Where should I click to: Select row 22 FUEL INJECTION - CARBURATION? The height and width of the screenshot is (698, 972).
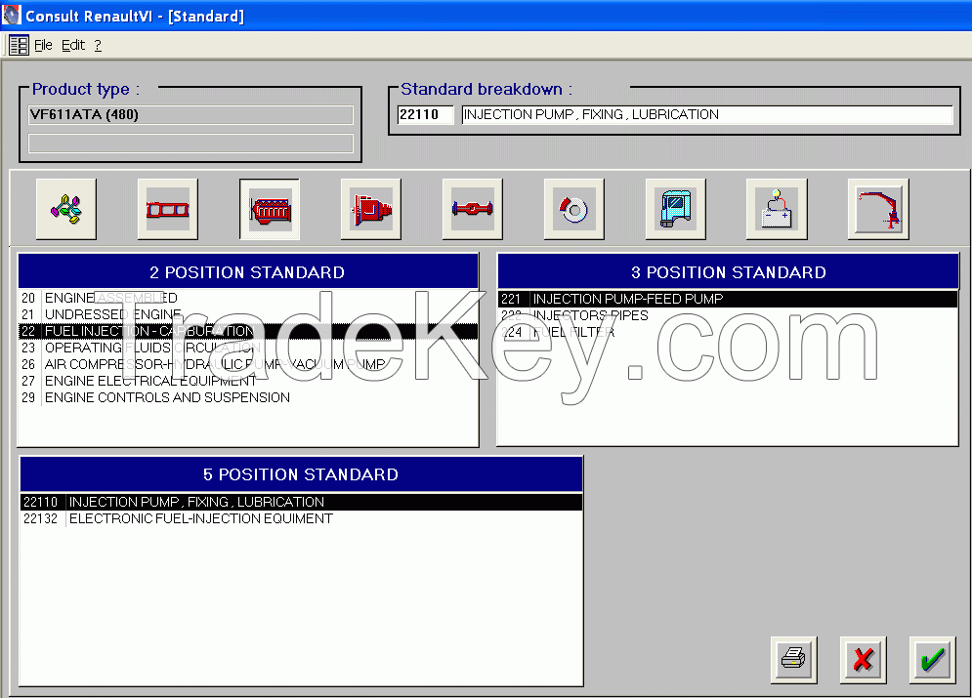pos(248,331)
